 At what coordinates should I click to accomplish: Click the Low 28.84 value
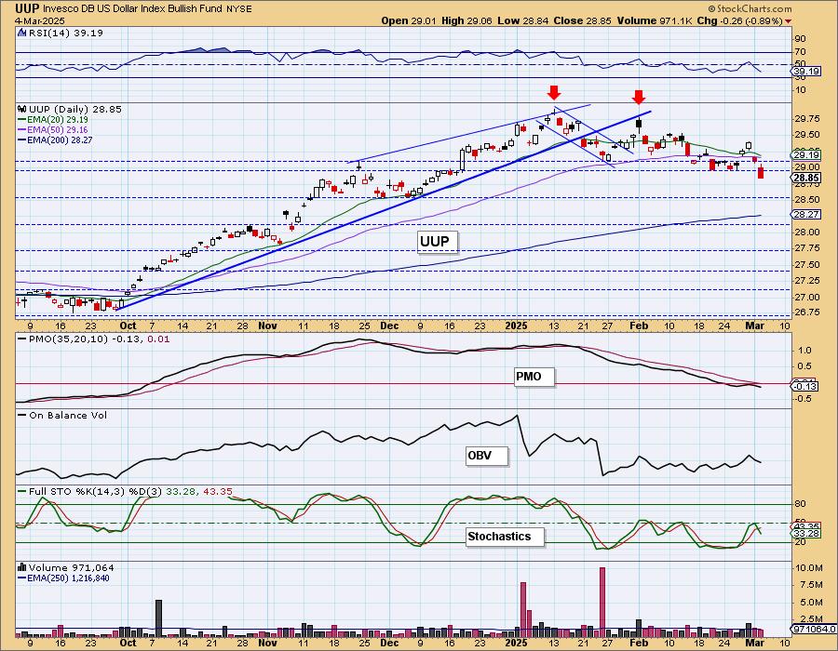[x=522, y=20]
